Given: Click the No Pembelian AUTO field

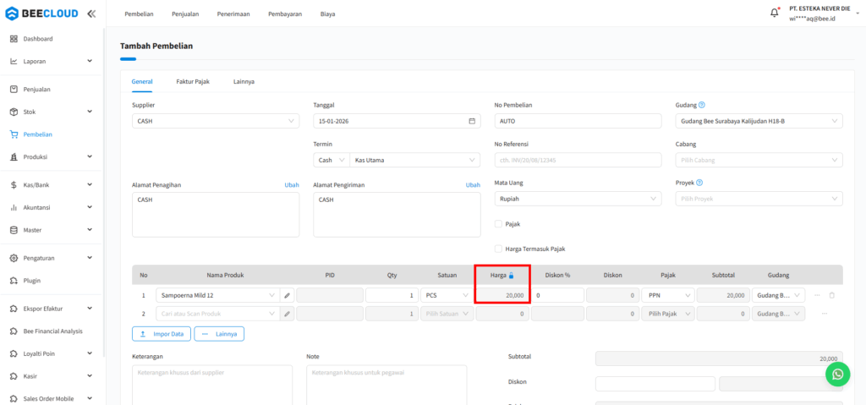Looking at the screenshot, I should [578, 121].
